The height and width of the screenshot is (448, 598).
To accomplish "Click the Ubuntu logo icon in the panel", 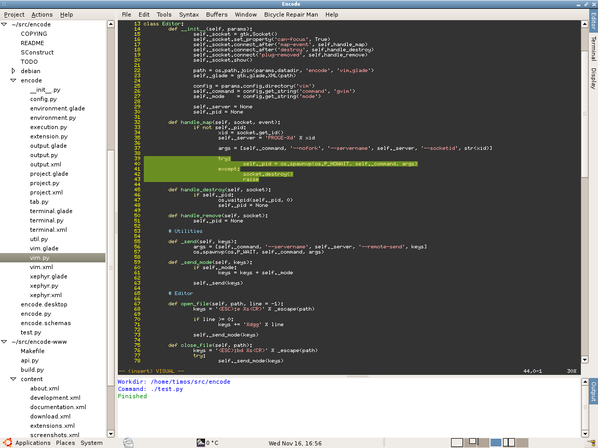I will click(x=7, y=443).
